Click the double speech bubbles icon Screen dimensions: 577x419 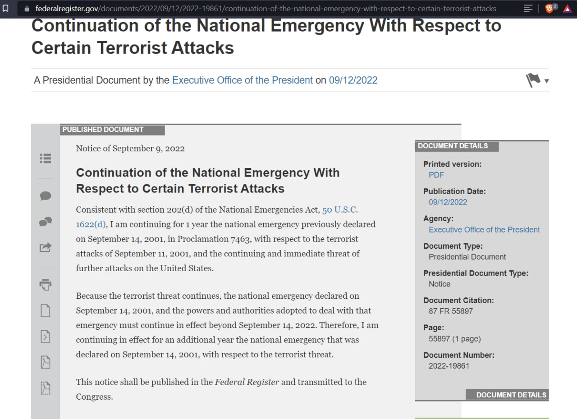click(x=46, y=222)
